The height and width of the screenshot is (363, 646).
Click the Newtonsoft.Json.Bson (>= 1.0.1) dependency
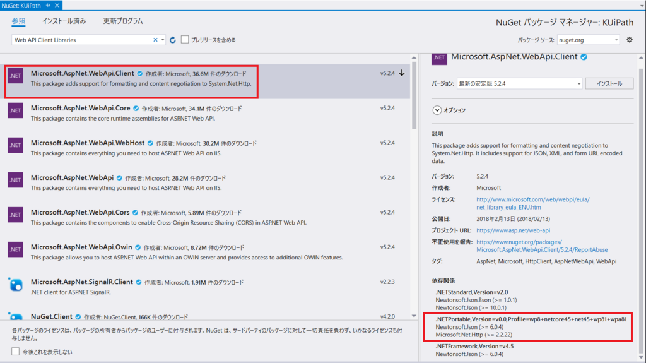[476, 300]
